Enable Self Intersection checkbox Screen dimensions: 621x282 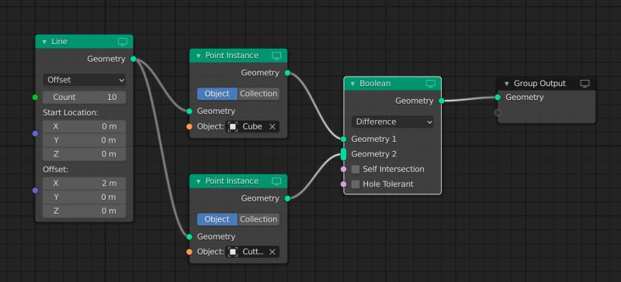[356, 170]
